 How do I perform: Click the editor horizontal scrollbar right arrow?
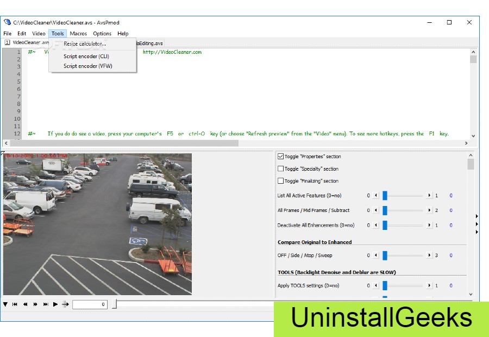[x=466, y=143]
